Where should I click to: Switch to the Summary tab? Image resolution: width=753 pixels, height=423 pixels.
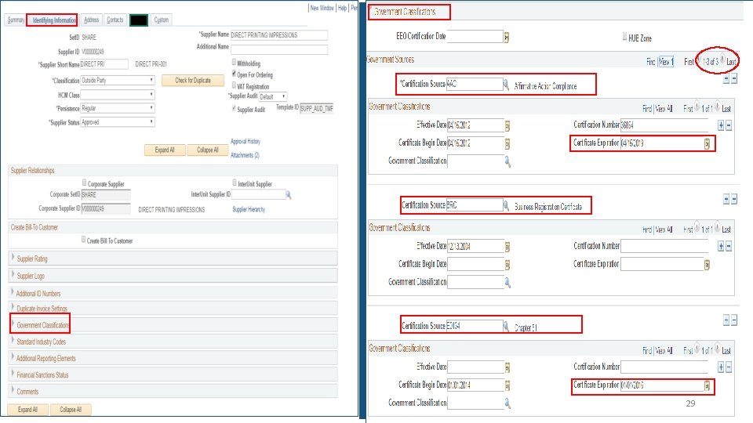[16, 20]
